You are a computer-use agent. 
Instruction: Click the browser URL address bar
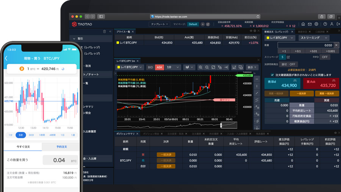(x=205, y=17)
